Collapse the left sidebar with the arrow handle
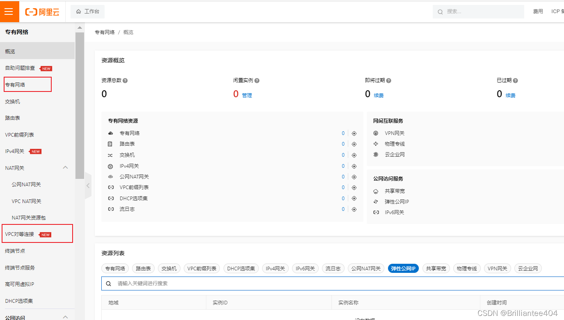The width and height of the screenshot is (564, 320). click(88, 185)
